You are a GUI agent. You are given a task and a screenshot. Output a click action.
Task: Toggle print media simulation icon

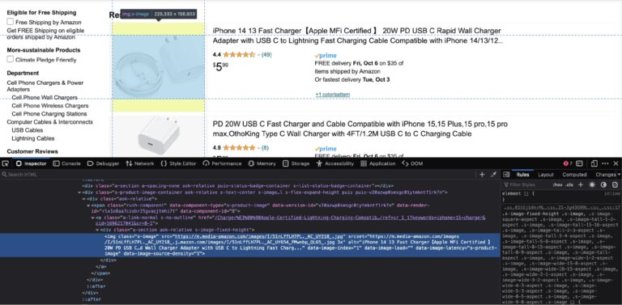click(x=615, y=185)
